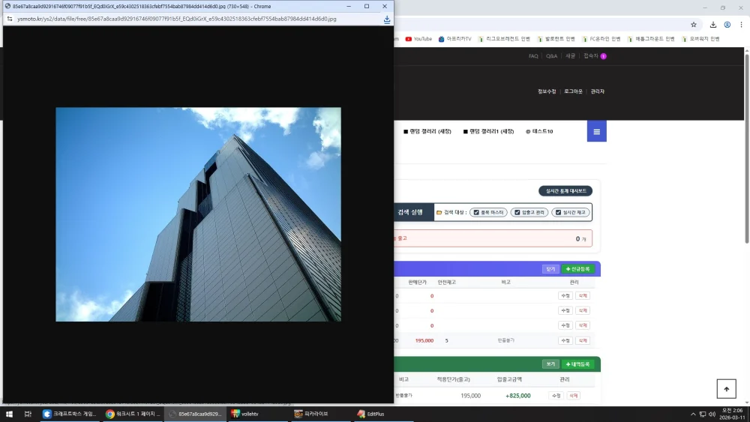Click the green 내역등록 button
This screenshot has width=750, height=422.
(577, 364)
